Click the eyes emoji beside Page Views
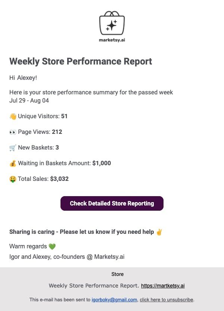Viewport: 224px width, 311px height. [x=13, y=132]
